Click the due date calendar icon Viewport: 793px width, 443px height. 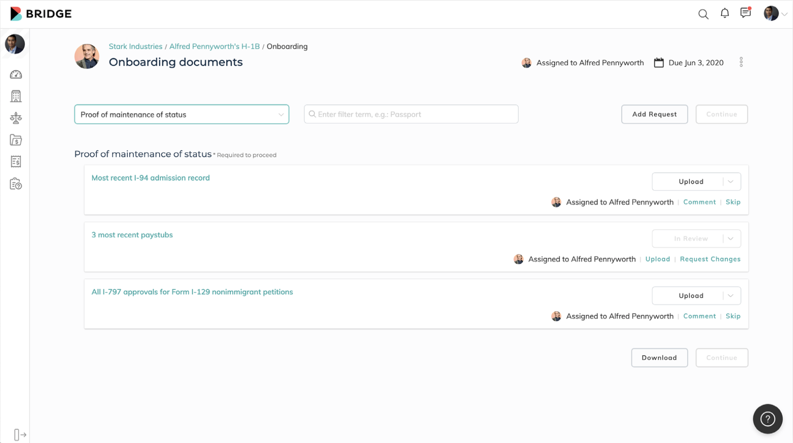(659, 62)
